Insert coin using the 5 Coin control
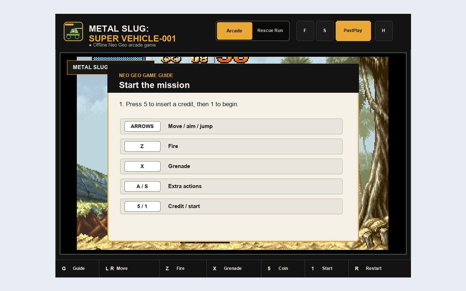Screen dimensions: 466x291 coord(283,268)
